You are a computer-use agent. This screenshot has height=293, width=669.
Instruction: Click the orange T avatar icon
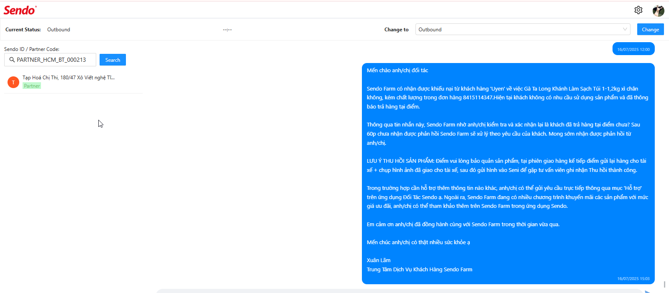click(13, 82)
